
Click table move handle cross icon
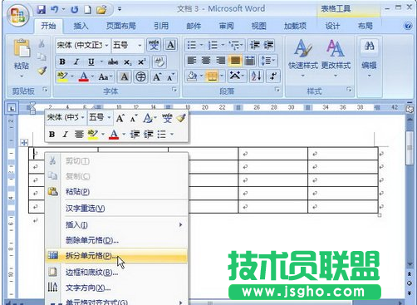(x=24, y=142)
